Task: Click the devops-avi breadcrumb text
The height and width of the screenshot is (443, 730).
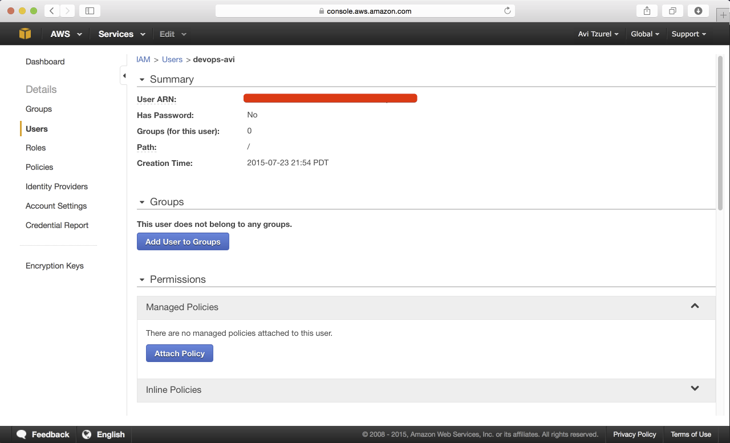Action: (214, 59)
